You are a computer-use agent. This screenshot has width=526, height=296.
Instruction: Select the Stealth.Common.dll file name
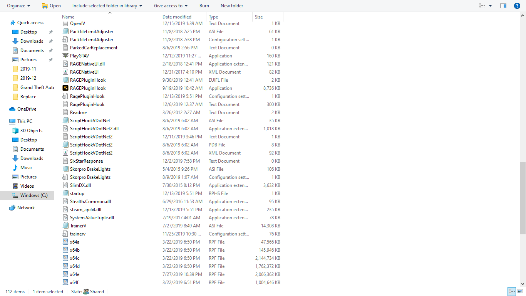(x=90, y=202)
